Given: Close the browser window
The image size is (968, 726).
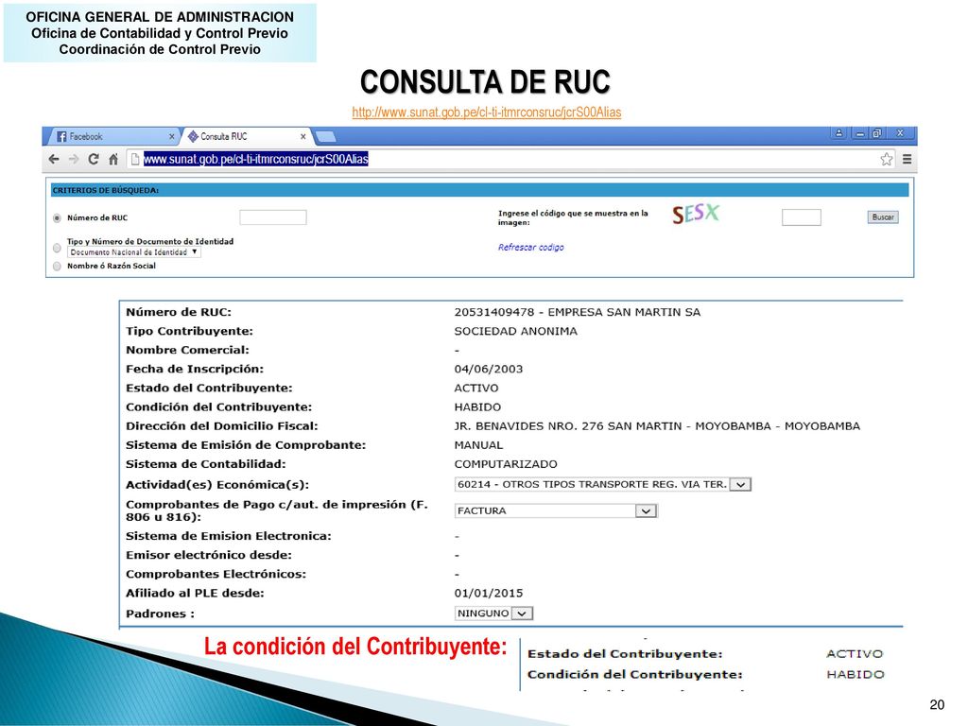Looking at the screenshot, I should click(x=901, y=133).
